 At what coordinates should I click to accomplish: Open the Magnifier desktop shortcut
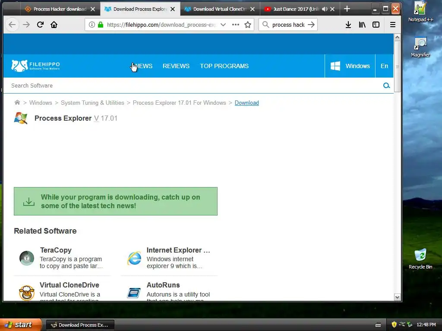[420, 47]
